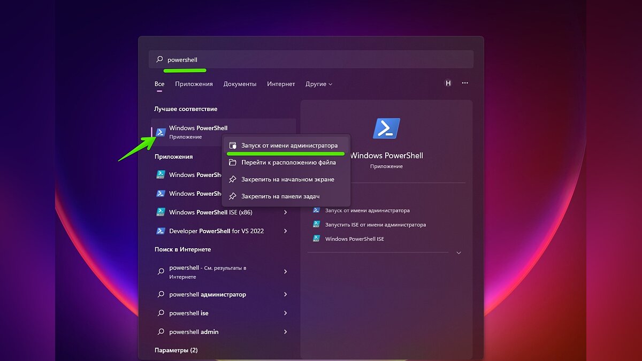
Task: Click the 'Параметры (2)' section heading
Action: [x=176, y=350]
